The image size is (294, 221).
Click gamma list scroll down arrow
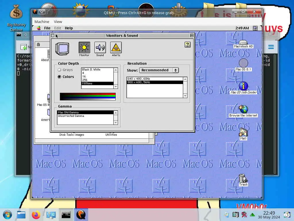(116, 123)
